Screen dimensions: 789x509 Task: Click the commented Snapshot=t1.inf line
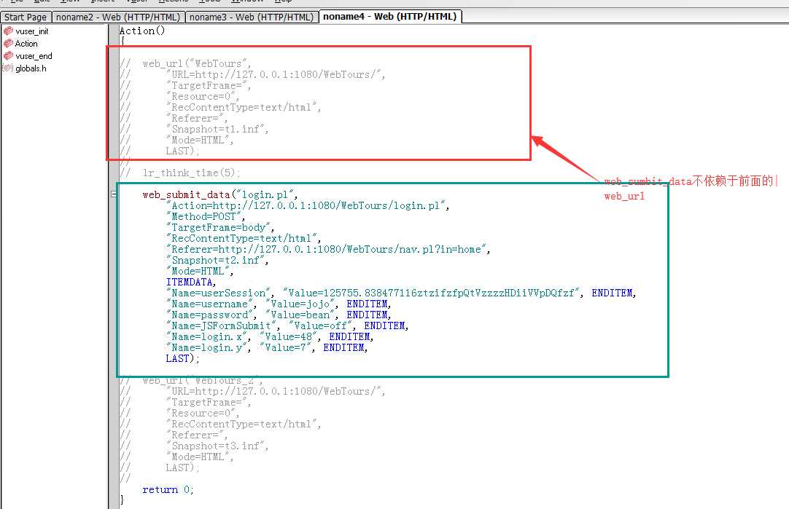click(217, 129)
